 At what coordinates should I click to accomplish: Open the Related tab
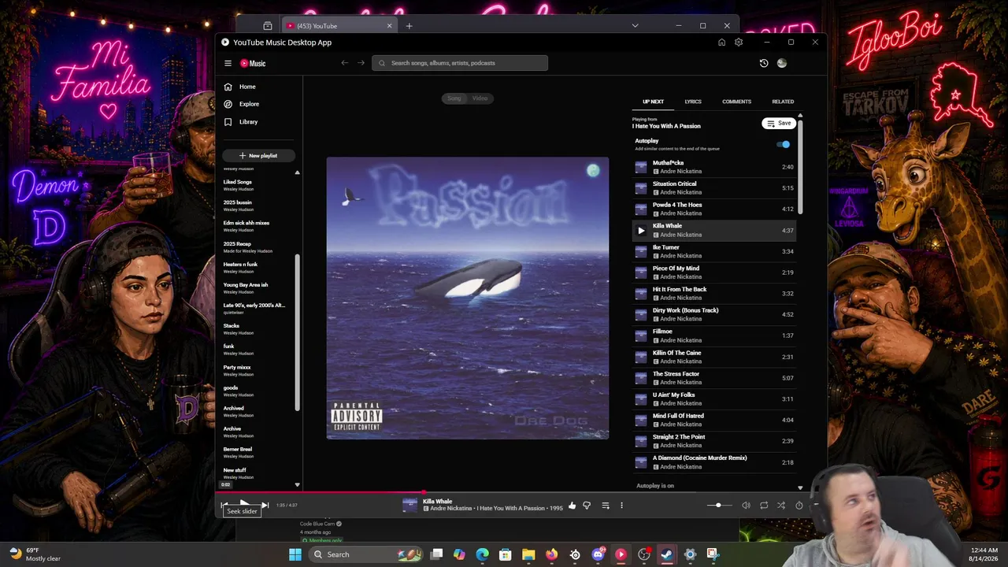(783, 102)
